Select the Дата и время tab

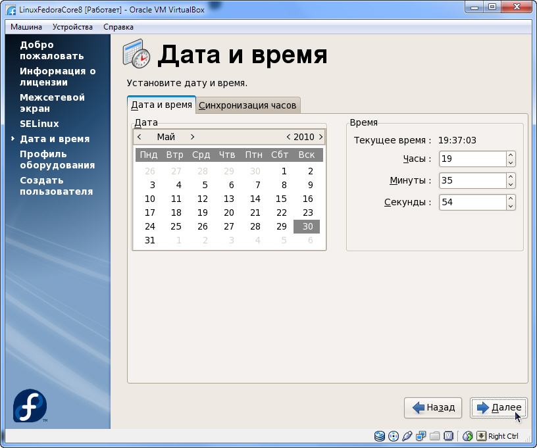pos(161,105)
